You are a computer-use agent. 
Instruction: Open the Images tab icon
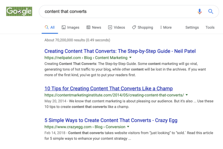click(63, 27)
